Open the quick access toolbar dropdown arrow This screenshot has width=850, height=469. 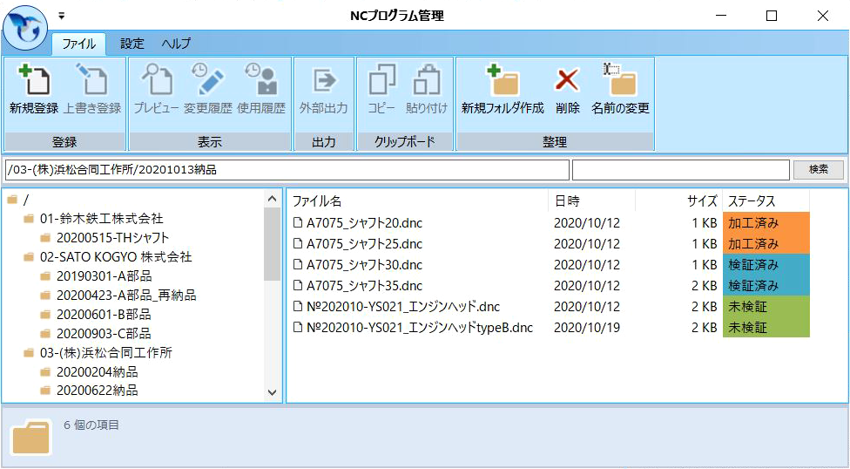pos(61,16)
